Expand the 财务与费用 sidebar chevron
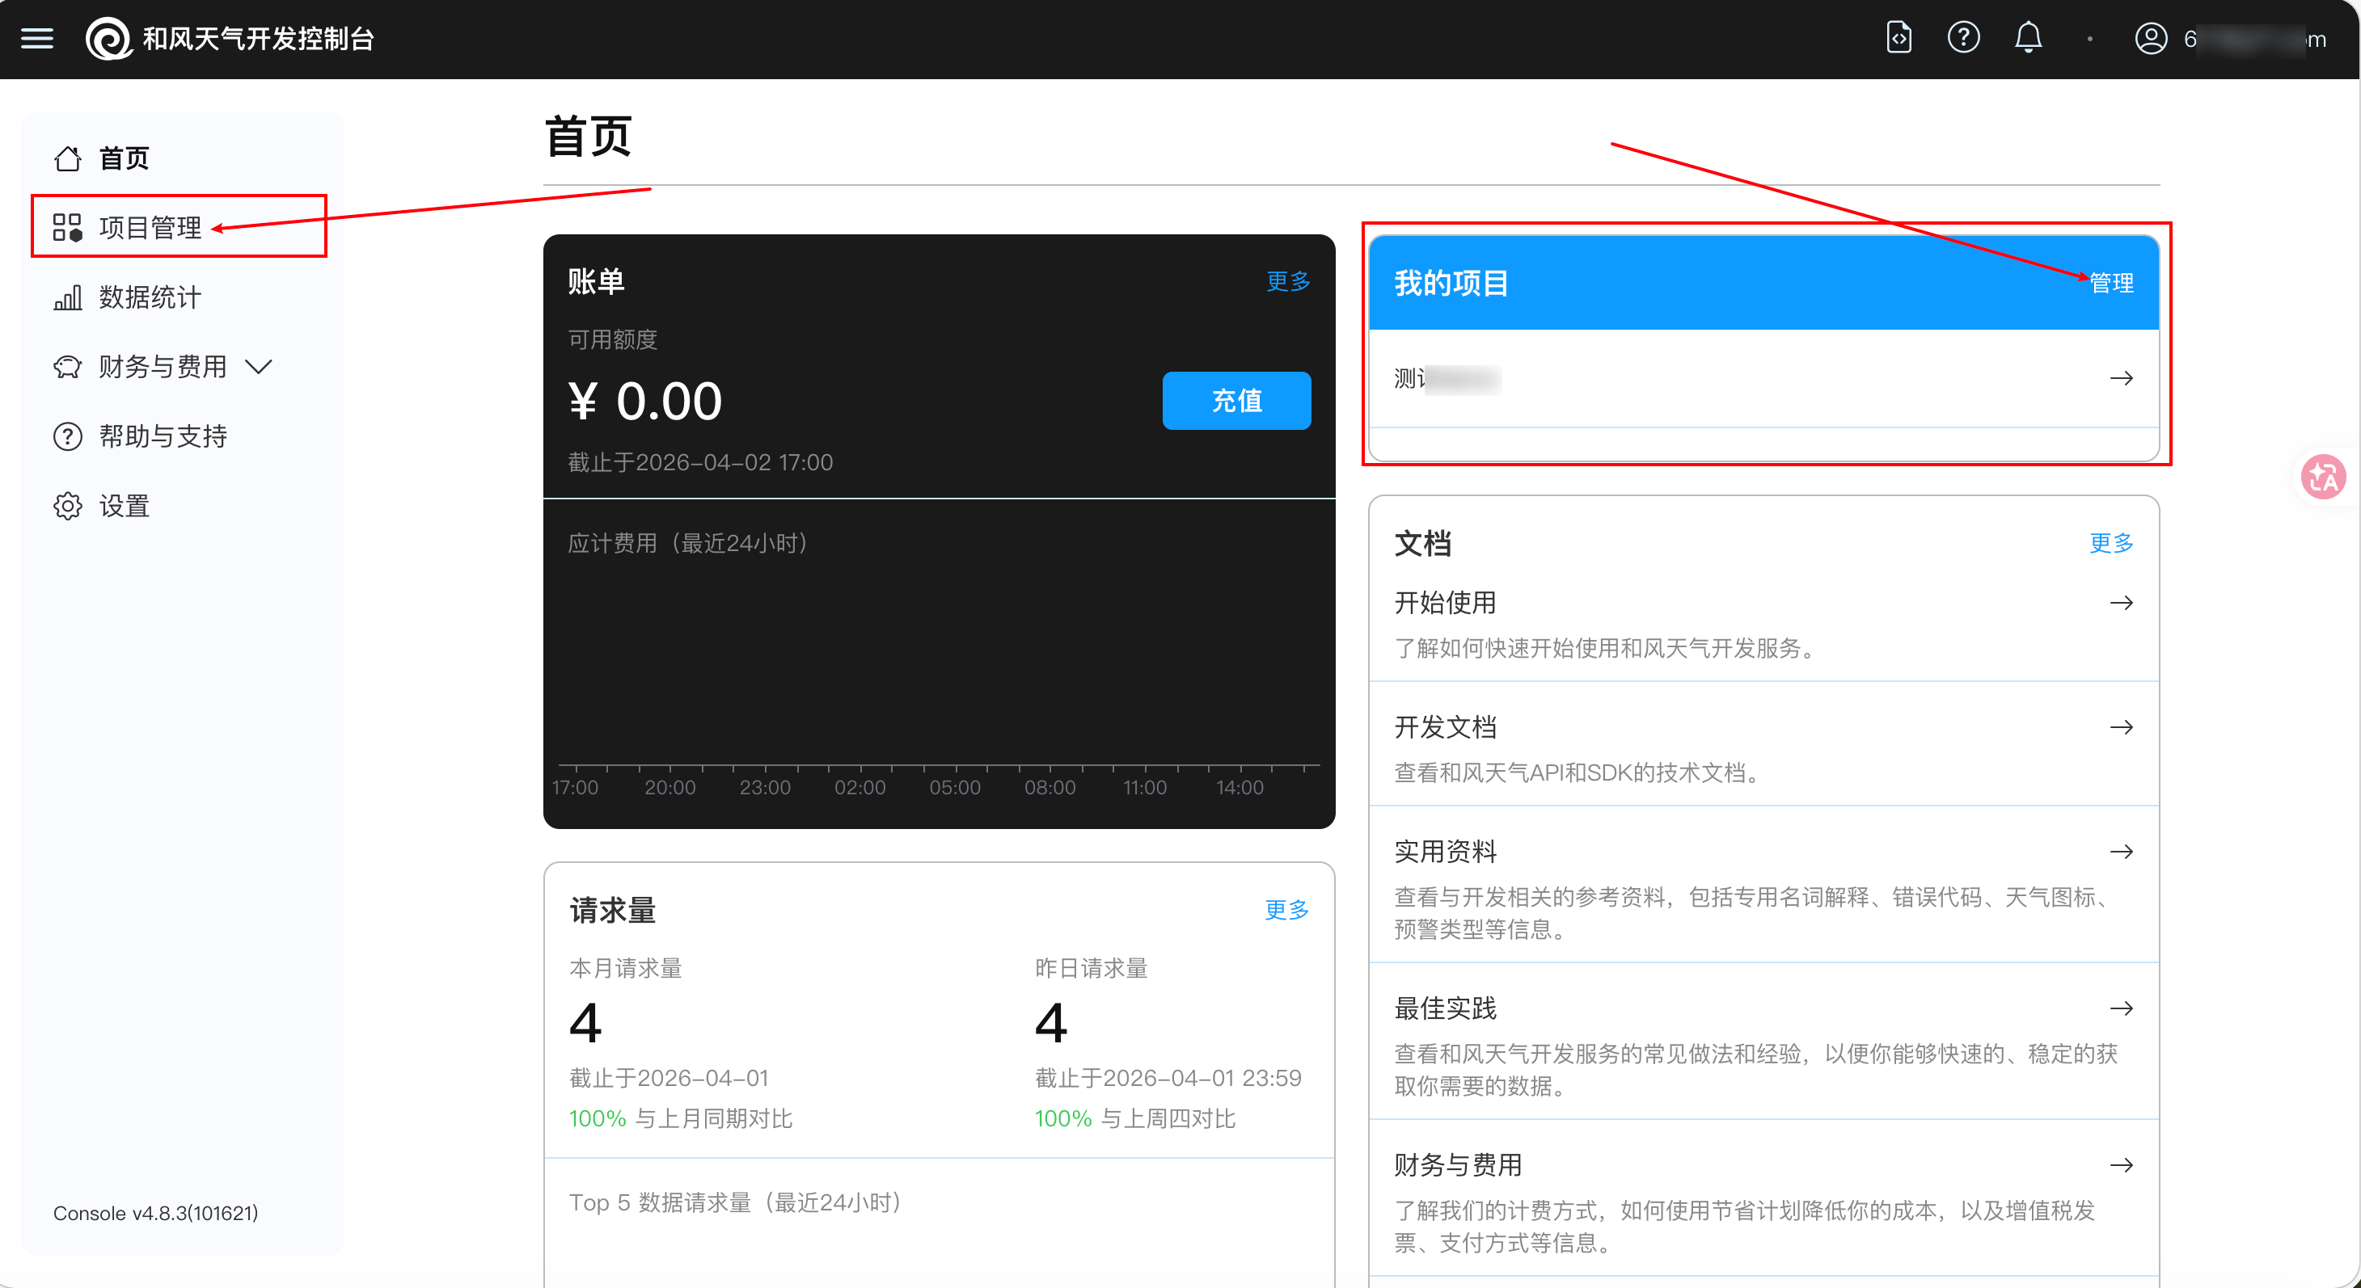2361x1288 pixels. point(260,368)
